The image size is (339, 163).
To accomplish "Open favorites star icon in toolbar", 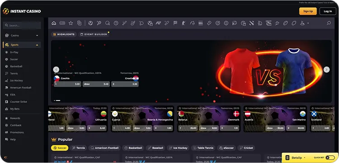I will click(x=71, y=23).
